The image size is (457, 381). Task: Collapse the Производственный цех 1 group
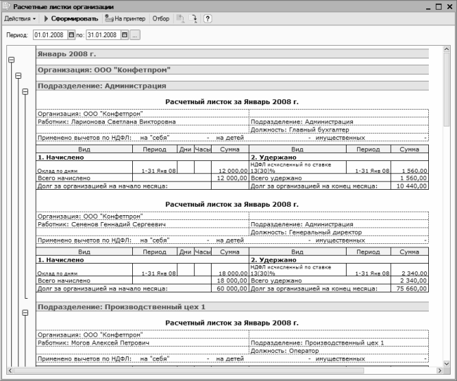25,313
